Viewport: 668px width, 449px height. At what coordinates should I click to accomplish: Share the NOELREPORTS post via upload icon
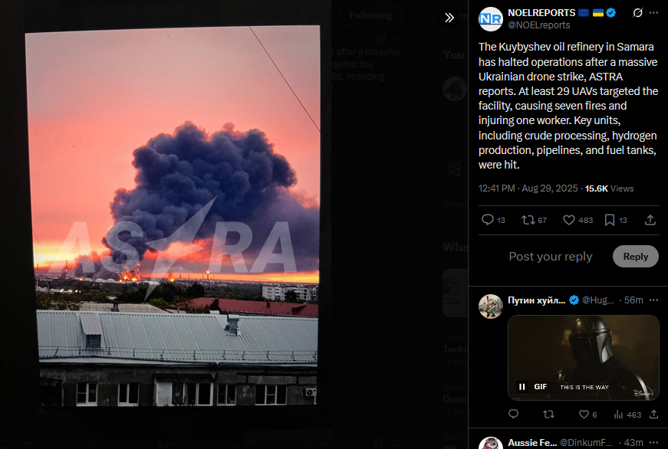coord(650,220)
